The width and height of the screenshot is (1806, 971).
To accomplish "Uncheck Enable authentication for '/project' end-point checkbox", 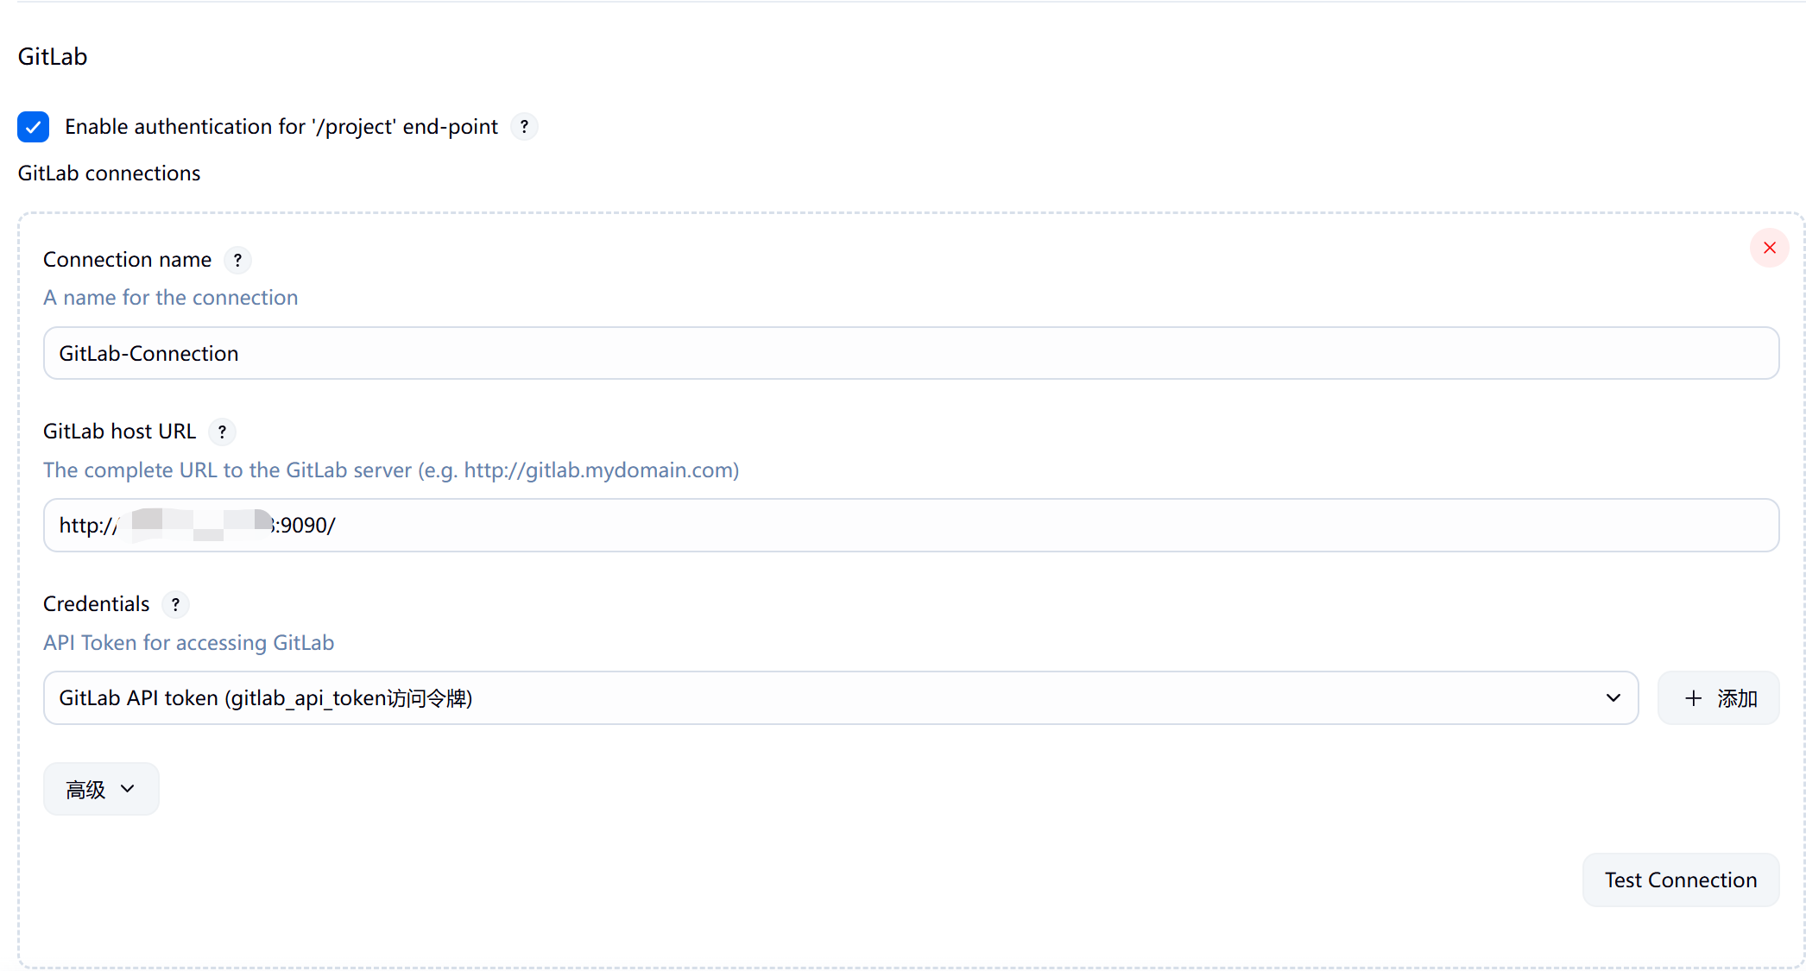I will tap(33, 127).
